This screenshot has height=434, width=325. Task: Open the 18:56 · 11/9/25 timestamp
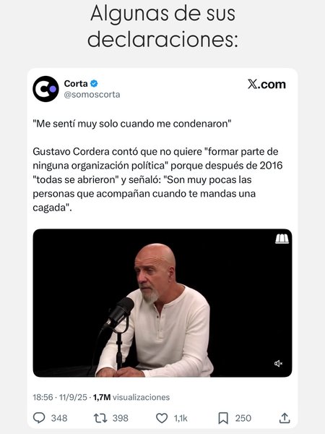(60, 397)
